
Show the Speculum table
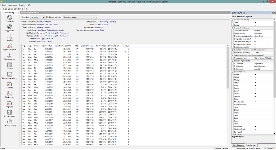point(9,66)
